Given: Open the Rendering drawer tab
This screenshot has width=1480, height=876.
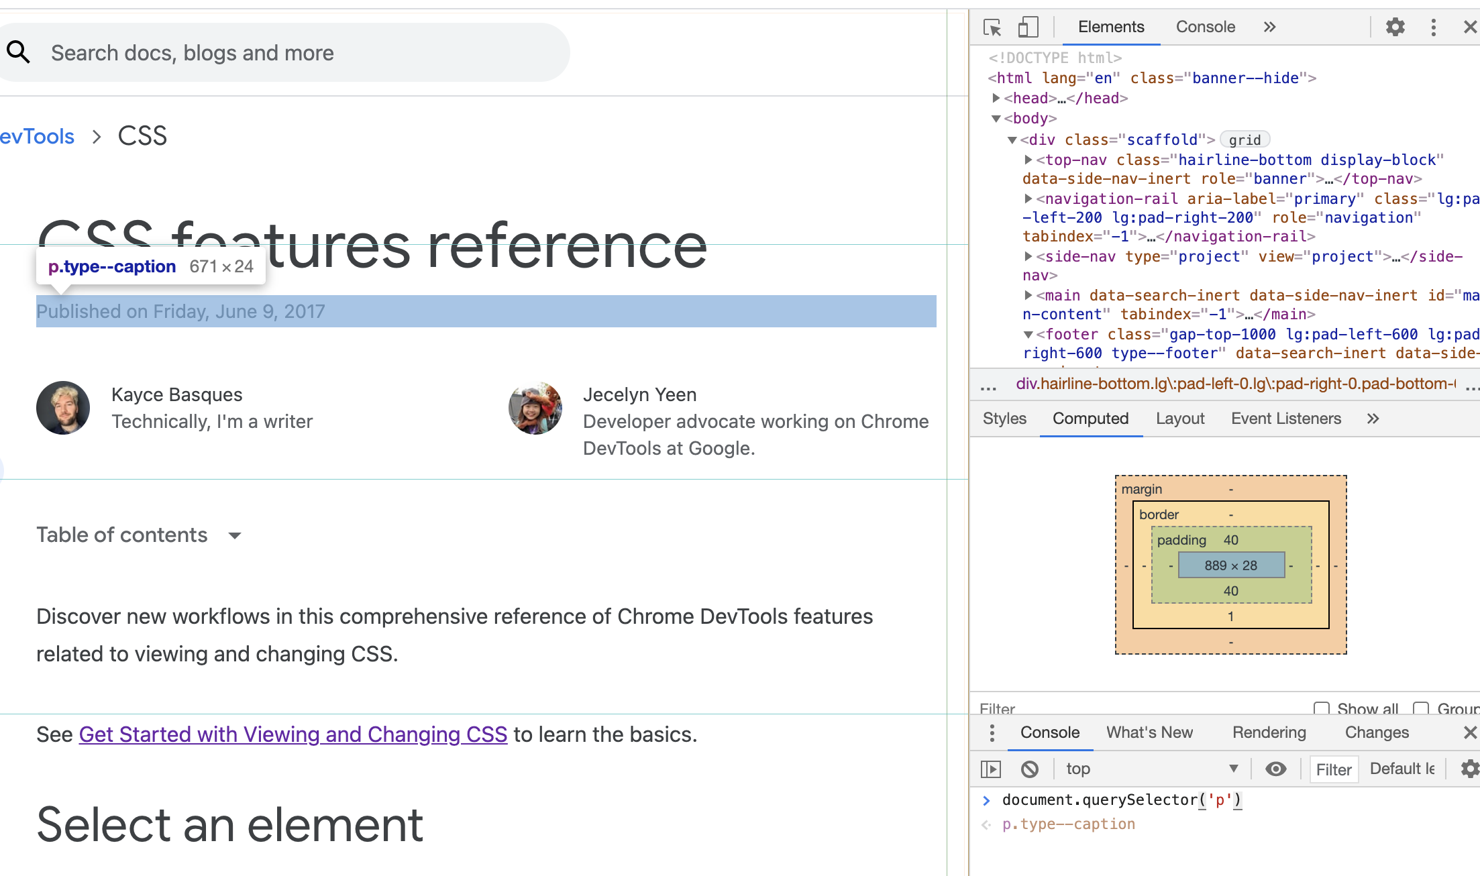Looking at the screenshot, I should tap(1269, 732).
